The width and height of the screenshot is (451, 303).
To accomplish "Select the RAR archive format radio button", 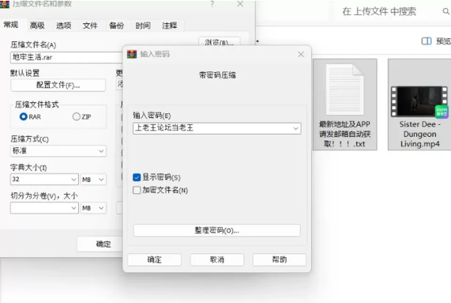I will pos(23,117).
